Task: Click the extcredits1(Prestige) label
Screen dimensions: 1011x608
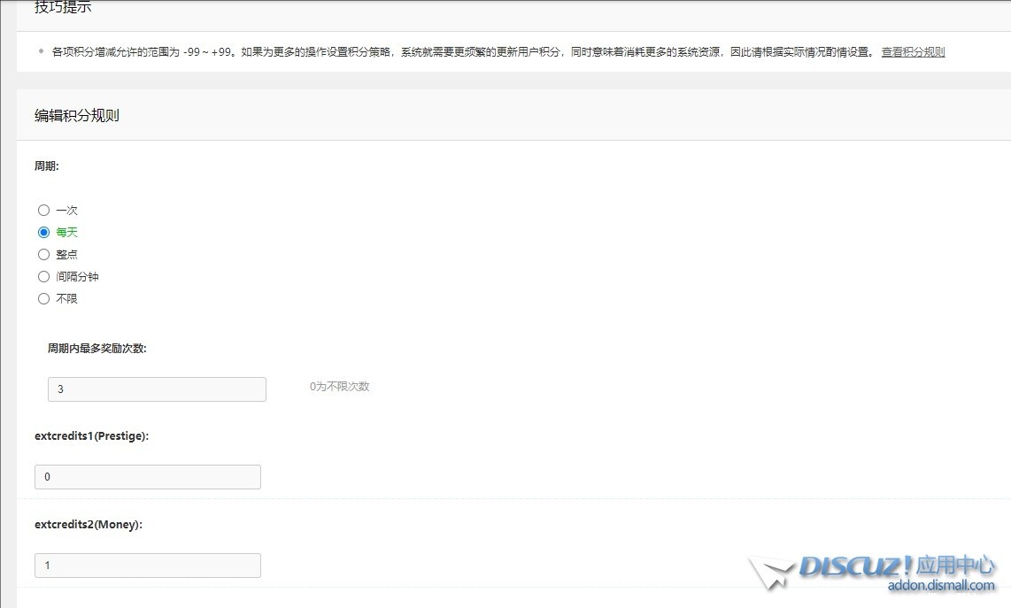Action: (x=91, y=436)
